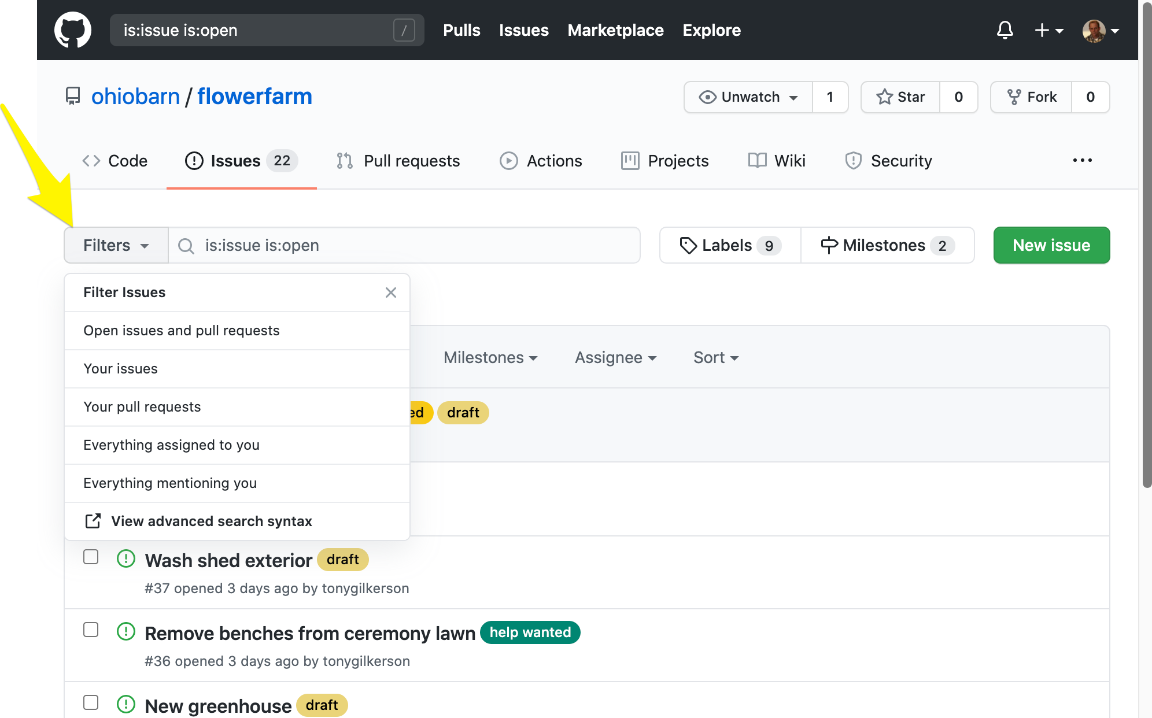
Task: Select Open issues and pull requests
Action: coord(237,331)
